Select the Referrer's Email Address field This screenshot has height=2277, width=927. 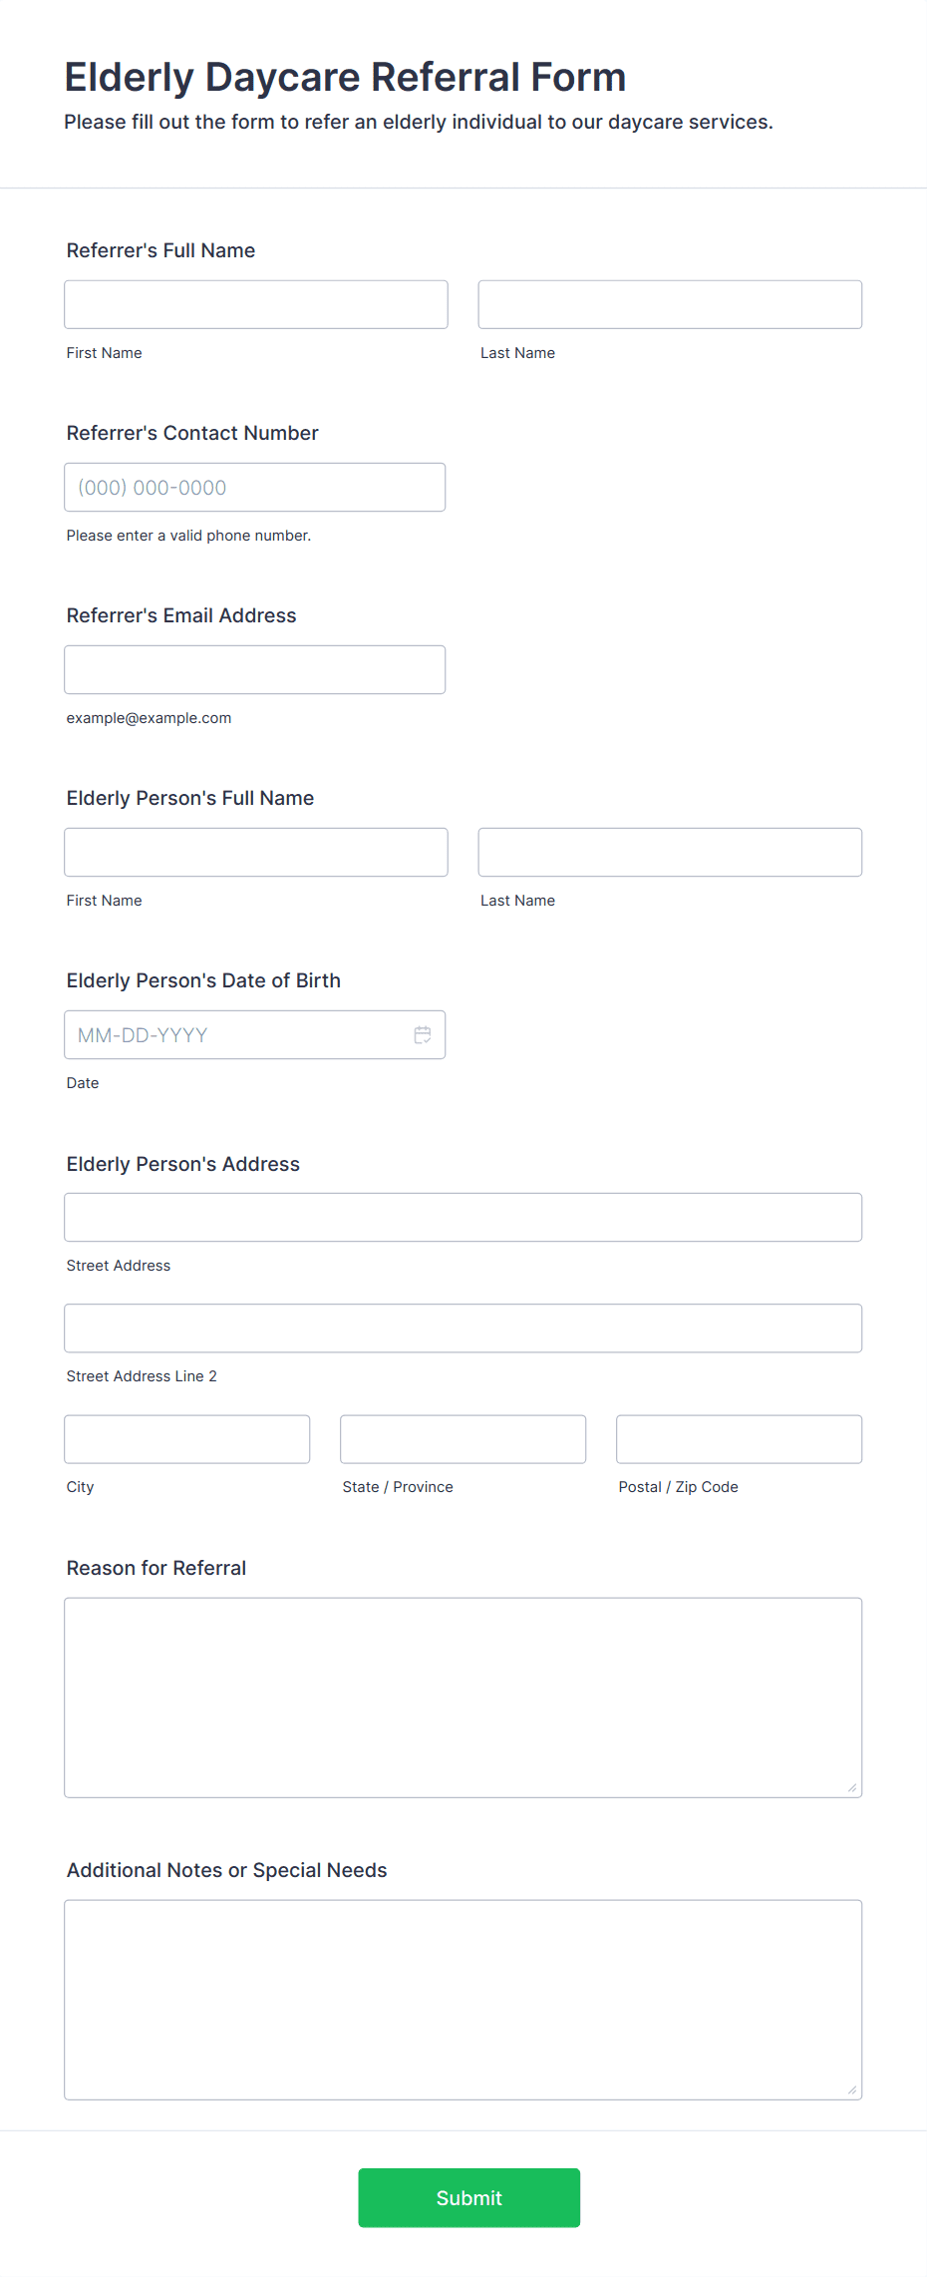pyautogui.click(x=255, y=670)
